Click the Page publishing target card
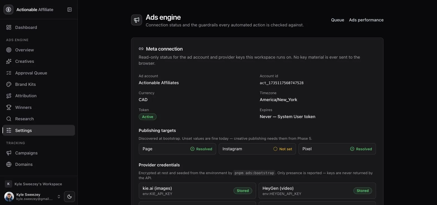Viewport: 437px width, 205px height. [177, 149]
